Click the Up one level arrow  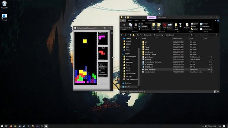coord(131,35)
